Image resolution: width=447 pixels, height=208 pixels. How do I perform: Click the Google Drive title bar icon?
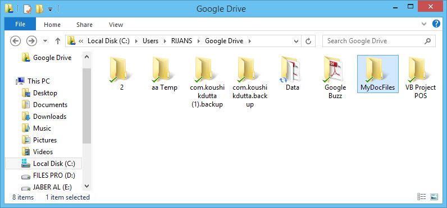point(9,8)
